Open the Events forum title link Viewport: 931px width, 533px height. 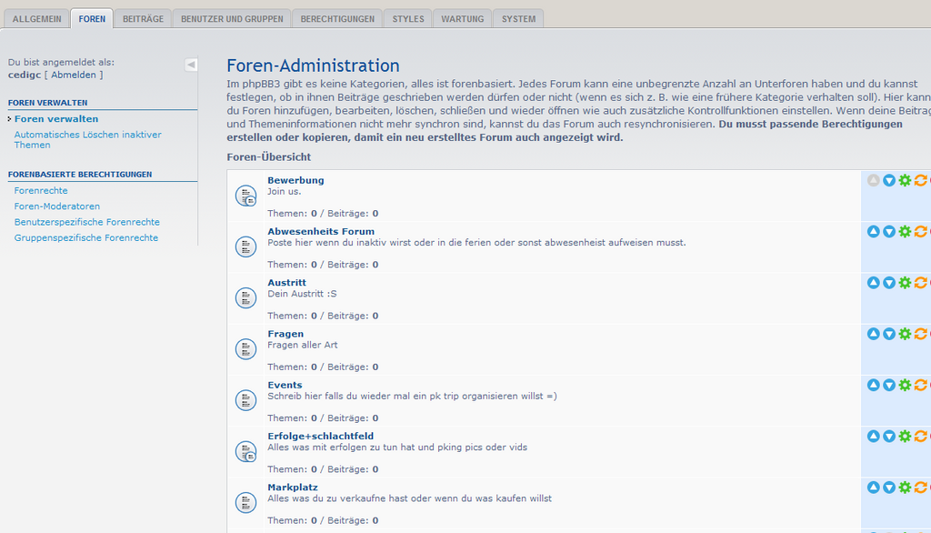coord(285,385)
